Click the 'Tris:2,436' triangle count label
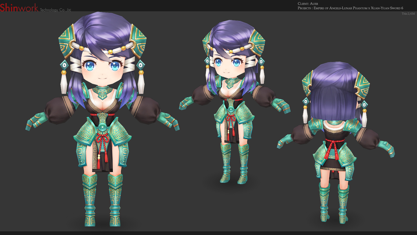The image size is (417, 235). point(408,13)
